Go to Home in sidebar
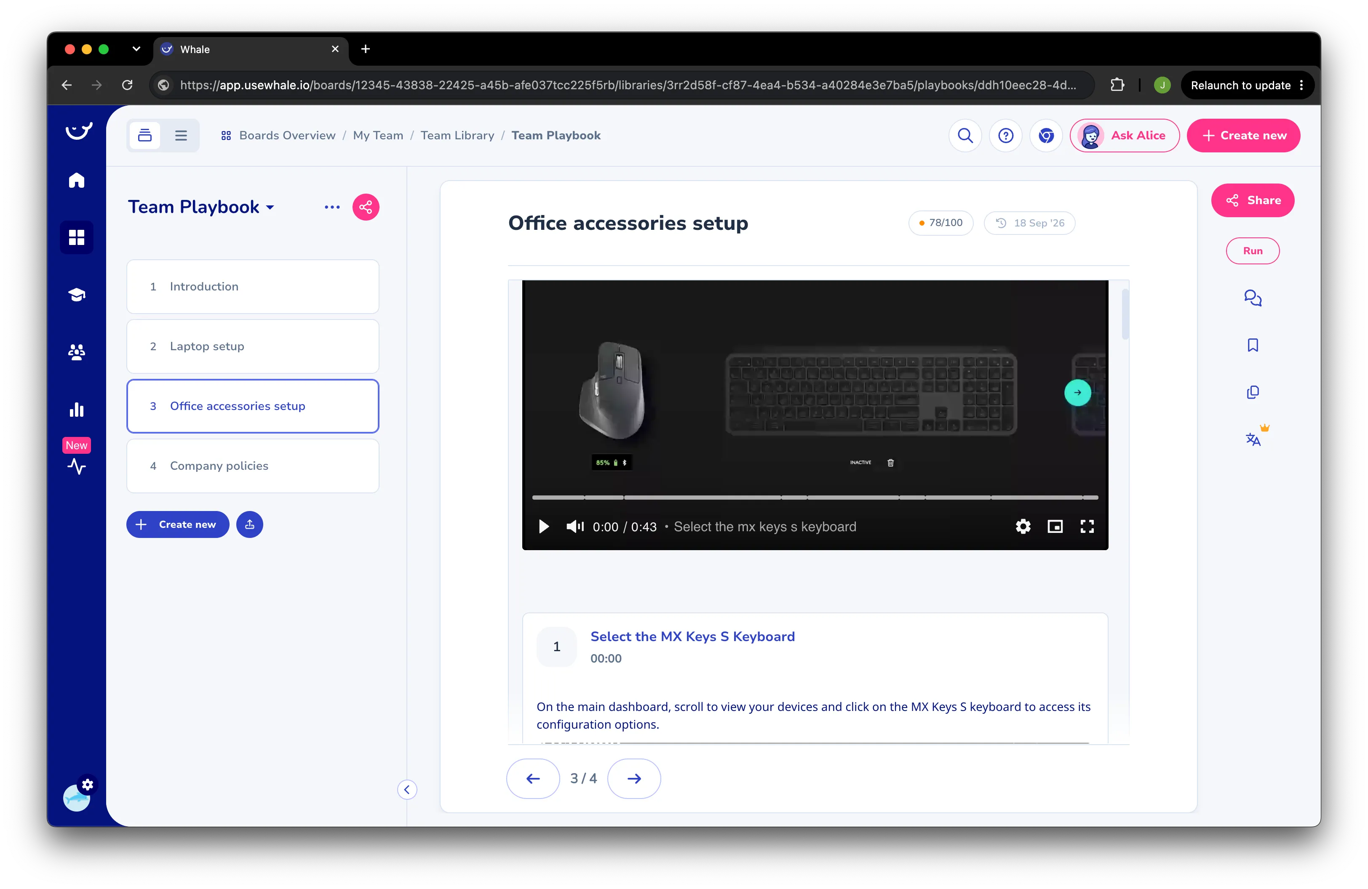Image resolution: width=1368 pixels, height=889 pixels. click(77, 180)
